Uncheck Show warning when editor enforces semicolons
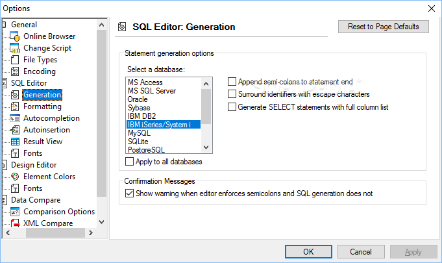 [129, 194]
